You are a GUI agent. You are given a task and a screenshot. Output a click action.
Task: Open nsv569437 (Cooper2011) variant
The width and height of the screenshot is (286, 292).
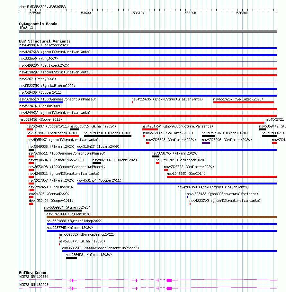click(x=48, y=126)
